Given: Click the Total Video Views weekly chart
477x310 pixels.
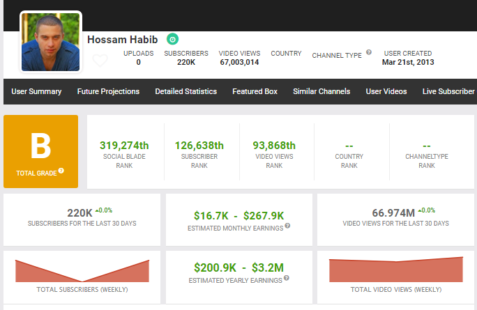Looking at the screenshot, I should (x=395, y=270).
